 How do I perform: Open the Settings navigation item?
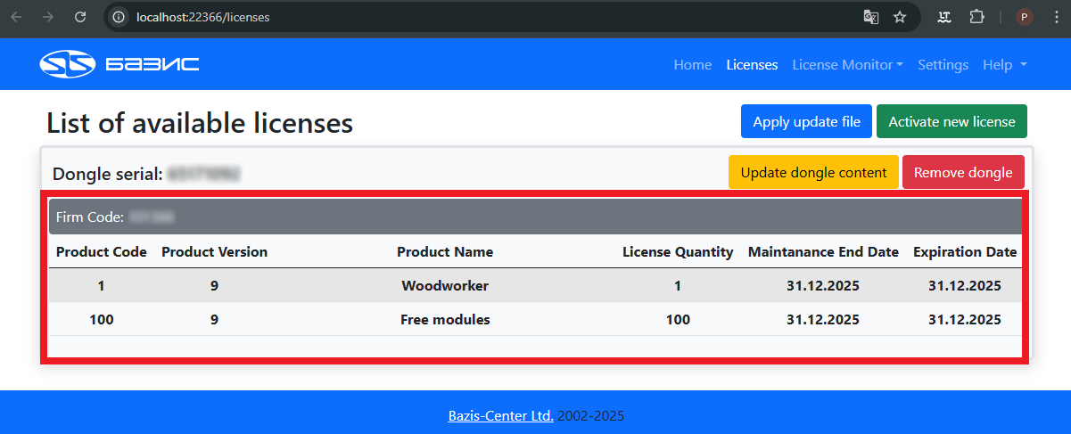[x=943, y=65]
